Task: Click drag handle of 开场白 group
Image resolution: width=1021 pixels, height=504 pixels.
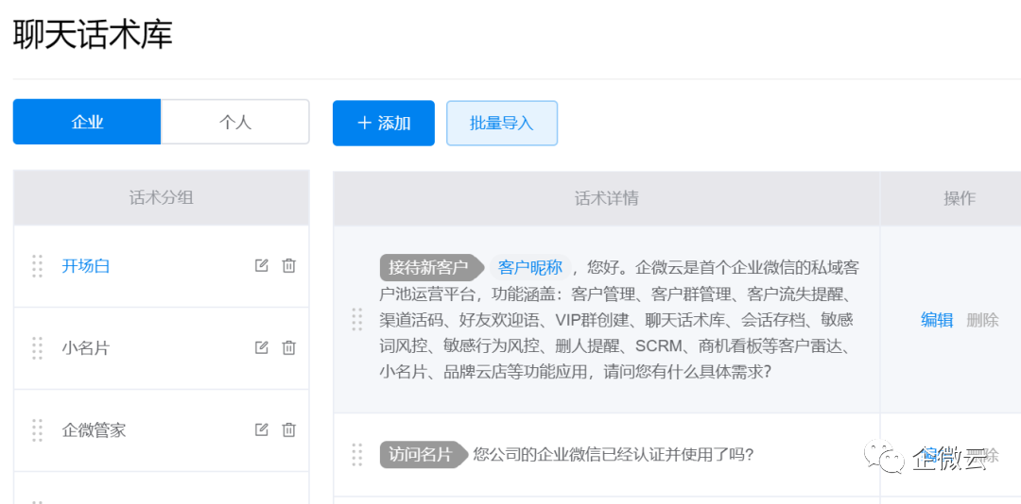Action: (x=37, y=266)
